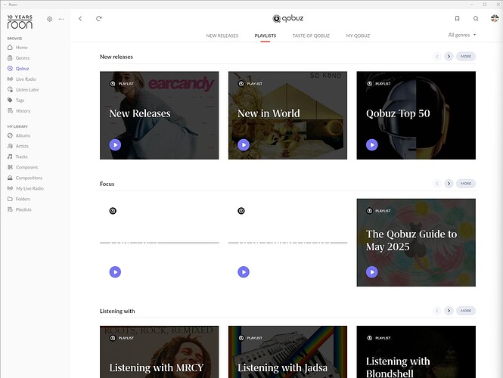Open Roon settings gear icon
This screenshot has width=503, height=378.
coord(49,19)
